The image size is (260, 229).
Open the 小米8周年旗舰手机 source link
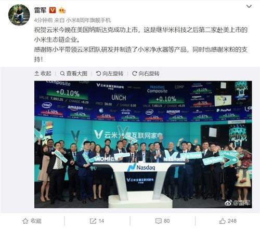tap(88, 20)
